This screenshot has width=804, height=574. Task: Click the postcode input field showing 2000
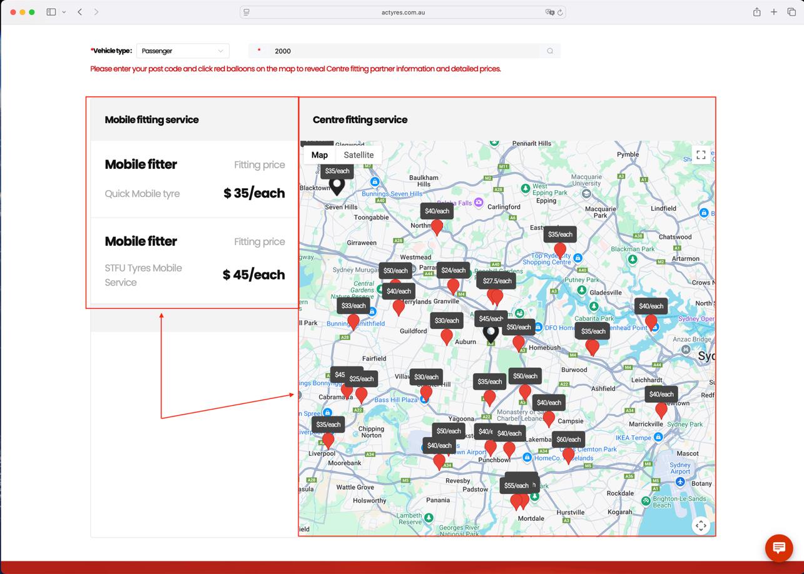(x=404, y=51)
